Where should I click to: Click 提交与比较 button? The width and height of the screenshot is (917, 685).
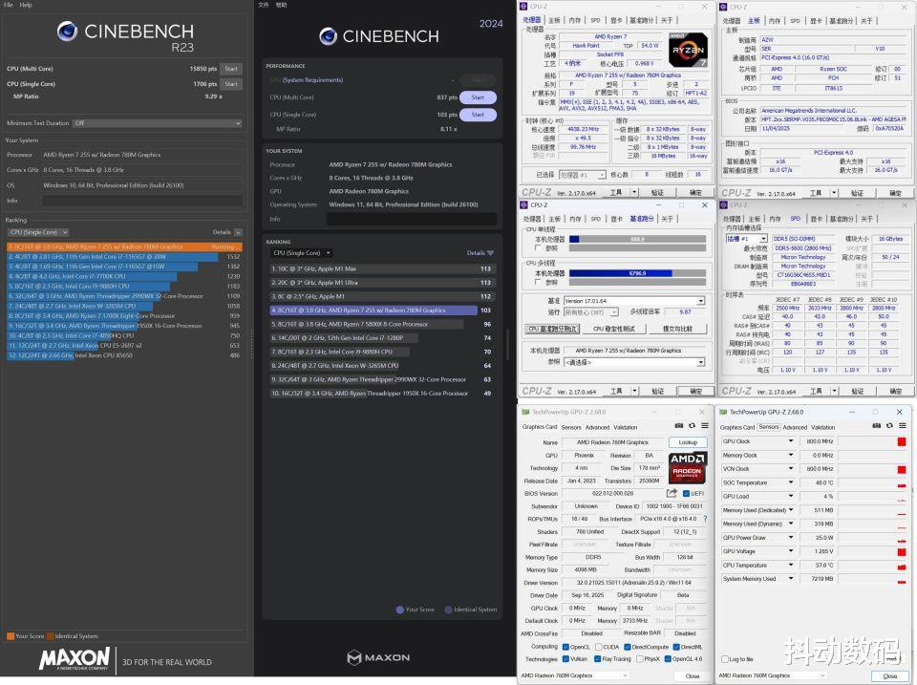[x=677, y=329]
